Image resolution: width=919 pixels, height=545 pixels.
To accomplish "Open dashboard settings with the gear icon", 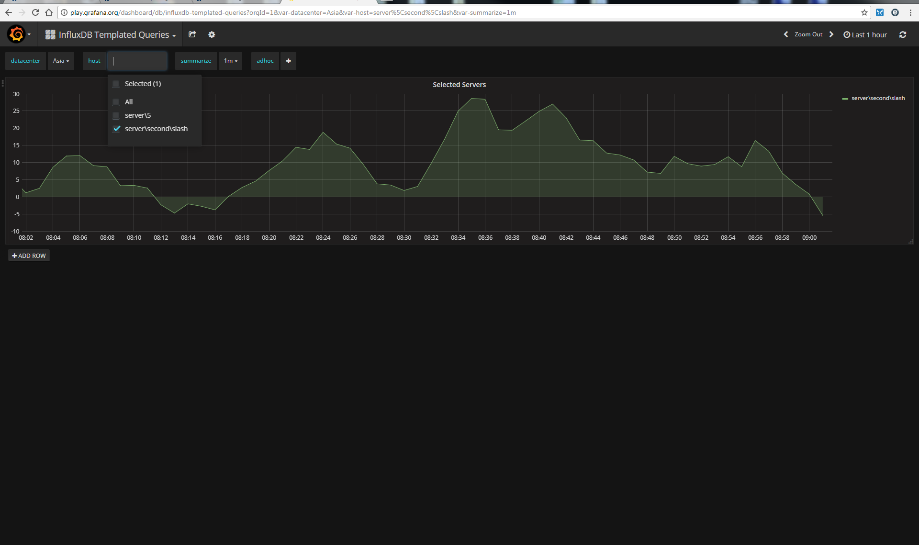I will [x=212, y=34].
